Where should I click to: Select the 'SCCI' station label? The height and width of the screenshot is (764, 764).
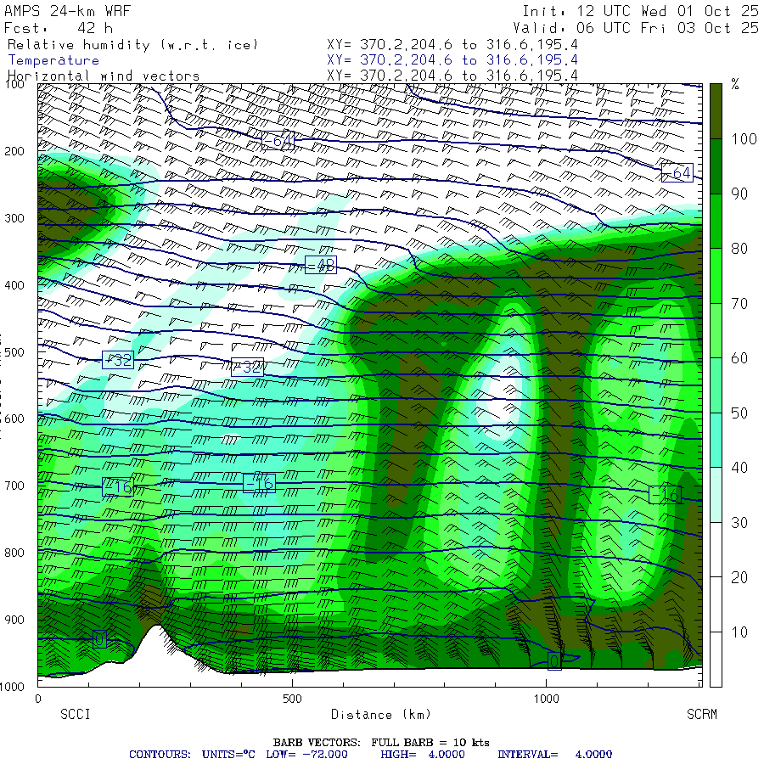76,714
